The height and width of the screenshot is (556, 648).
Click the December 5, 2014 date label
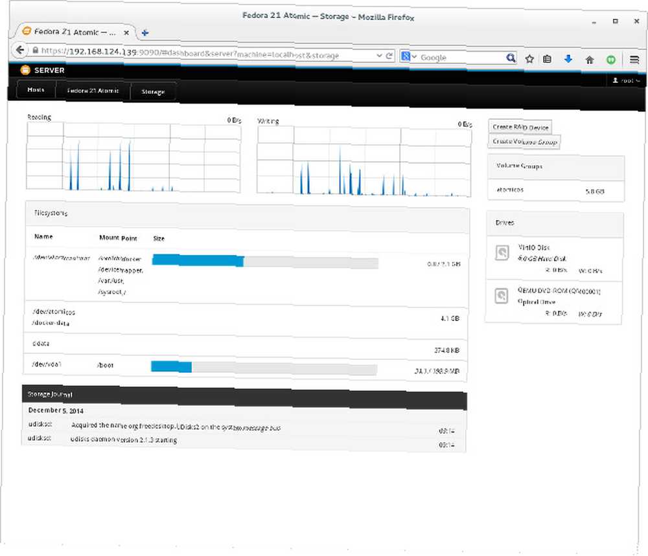coord(56,410)
